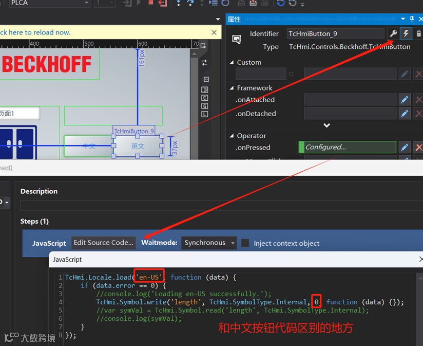Click the G boxed icon beside designer

coord(204,106)
